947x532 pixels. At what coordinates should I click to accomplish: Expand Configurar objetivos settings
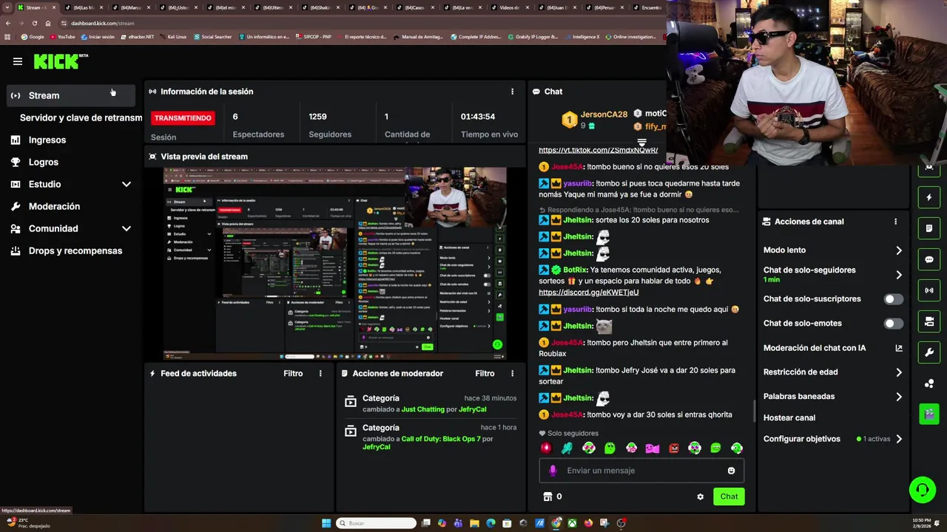tap(899, 439)
